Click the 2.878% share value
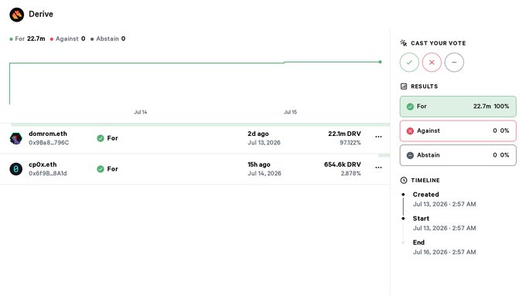526x295 pixels. pyautogui.click(x=351, y=174)
